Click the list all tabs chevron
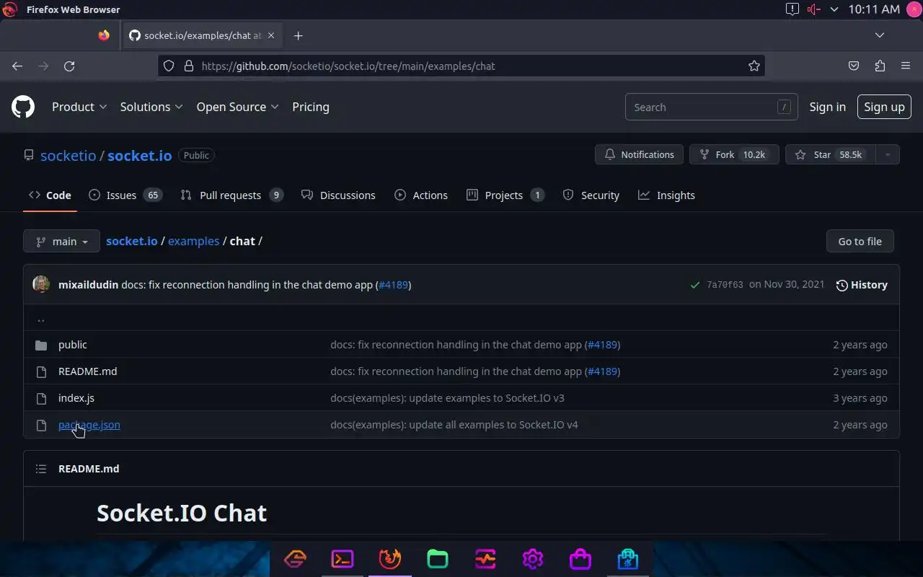The image size is (923, 577). point(880,35)
